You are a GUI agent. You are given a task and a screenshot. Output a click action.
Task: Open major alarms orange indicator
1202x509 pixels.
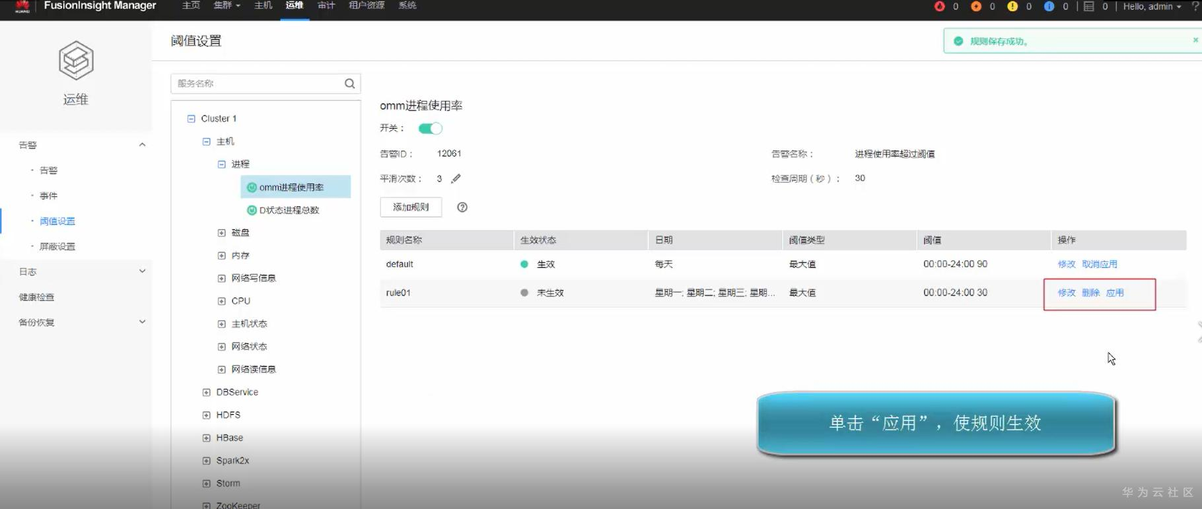click(976, 7)
